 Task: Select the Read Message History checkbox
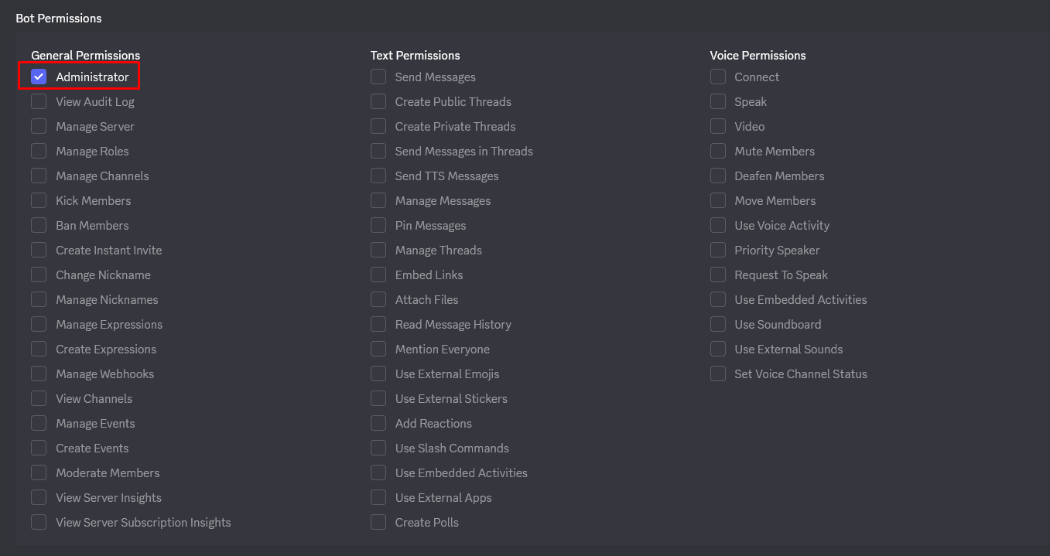click(378, 325)
